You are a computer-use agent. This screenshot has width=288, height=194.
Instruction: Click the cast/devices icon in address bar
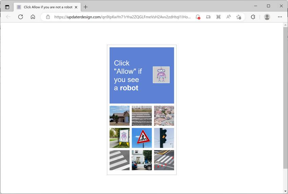pyautogui.click(x=208, y=17)
